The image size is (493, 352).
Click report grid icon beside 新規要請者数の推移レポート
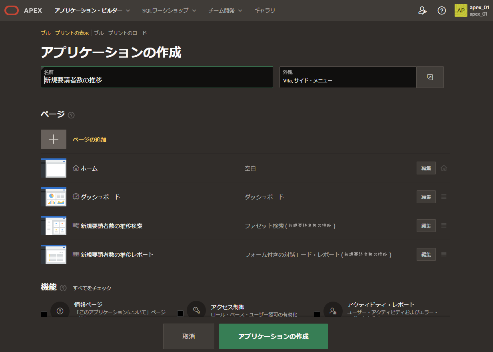[76, 254]
